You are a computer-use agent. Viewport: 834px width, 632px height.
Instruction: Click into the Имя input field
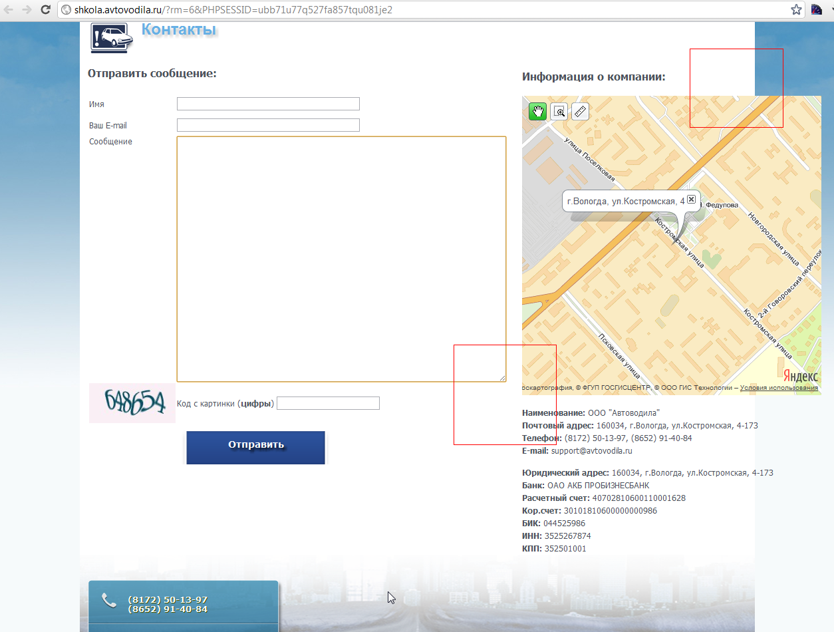coord(268,104)
